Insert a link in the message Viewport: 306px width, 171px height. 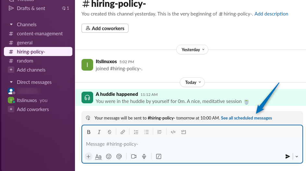tap(123, 132)
